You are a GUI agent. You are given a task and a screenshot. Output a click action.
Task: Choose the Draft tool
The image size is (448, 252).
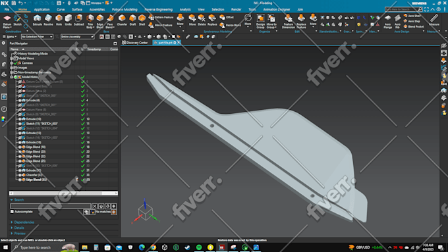(132, 20)
